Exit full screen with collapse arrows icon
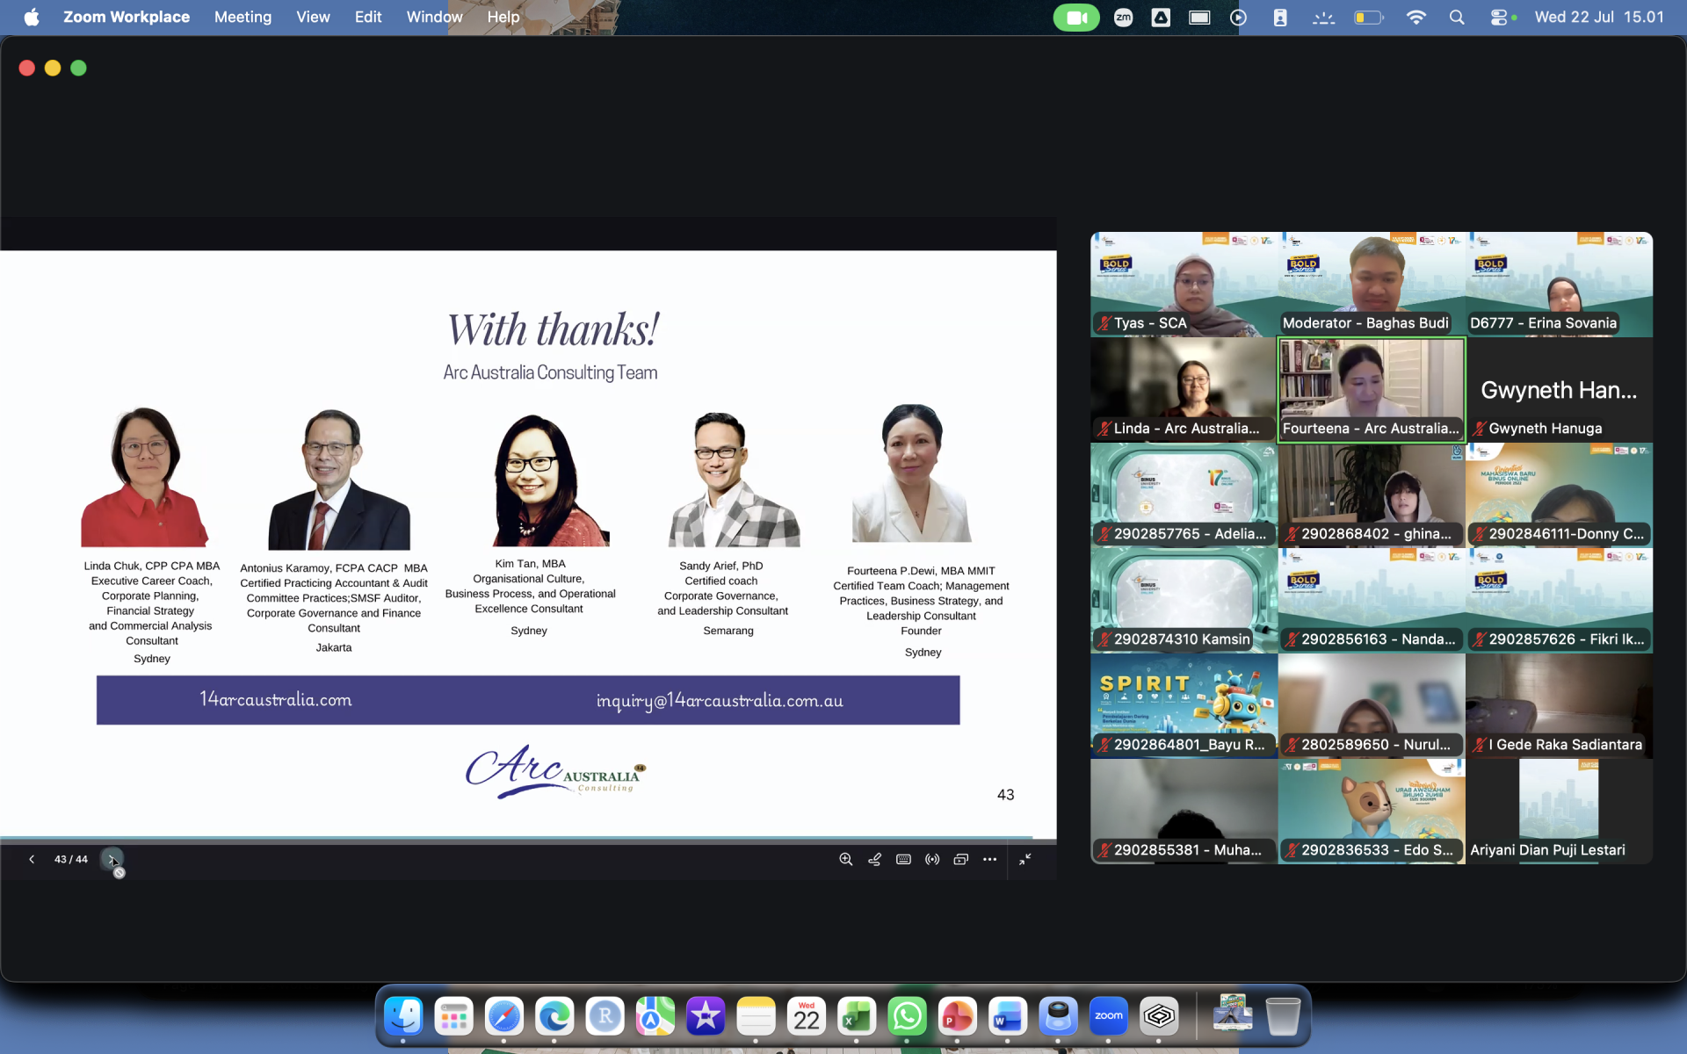This screenshot has width=1687, height=1054. pos(1025,859)
